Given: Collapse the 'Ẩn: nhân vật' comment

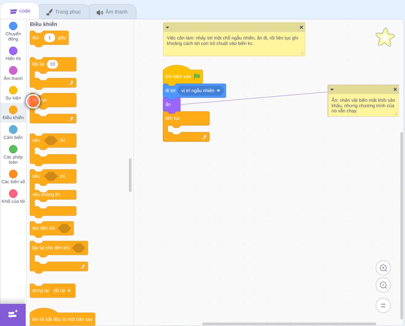Looking at the screenshot, I should (332, 89).
